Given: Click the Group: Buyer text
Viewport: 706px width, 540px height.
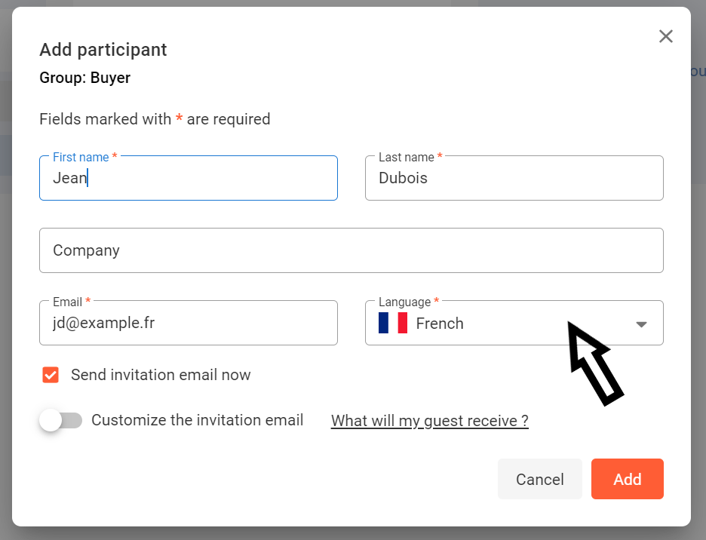Looking at the screenshot, I should pos(84,78).
